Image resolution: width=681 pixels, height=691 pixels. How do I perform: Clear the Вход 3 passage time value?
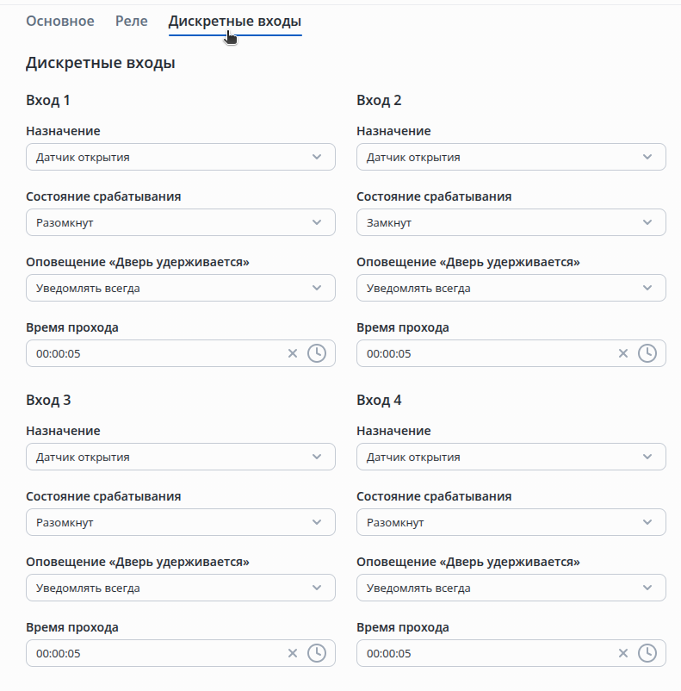pyautogui.click(x=292, y=653)
